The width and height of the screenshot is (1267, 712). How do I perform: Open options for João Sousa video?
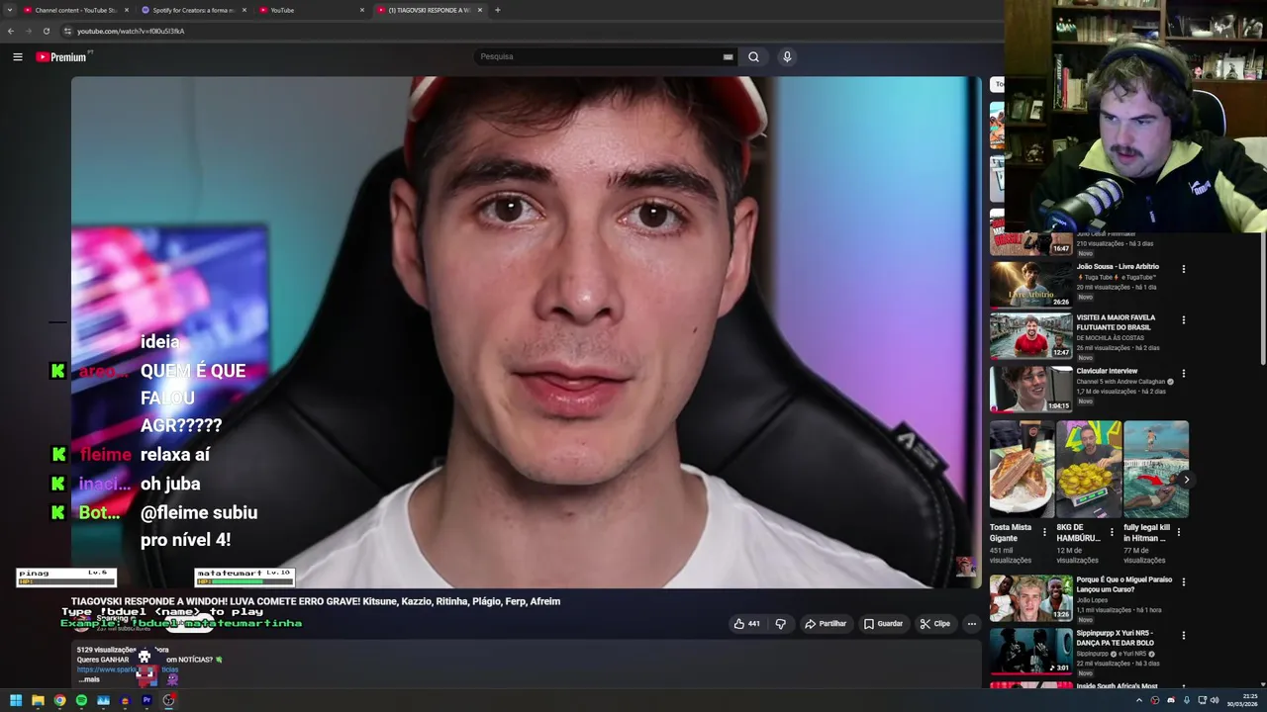coord(1183,269)
